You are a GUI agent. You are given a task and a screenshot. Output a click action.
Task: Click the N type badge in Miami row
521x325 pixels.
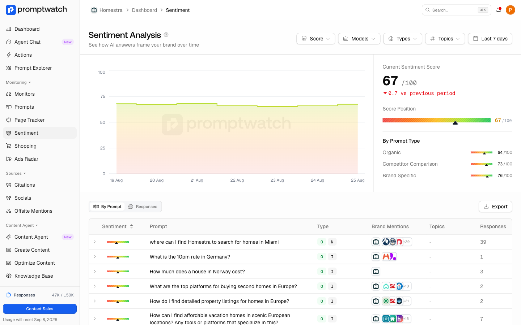click(x=332, y=242)
